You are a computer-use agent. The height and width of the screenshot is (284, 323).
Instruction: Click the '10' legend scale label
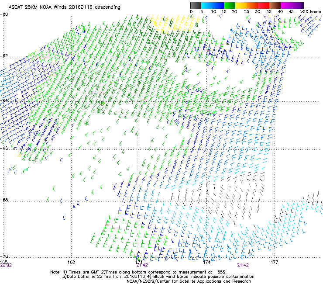pos(213,12)
